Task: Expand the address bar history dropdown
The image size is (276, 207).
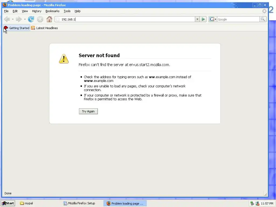Action: click(x=197, y=19)
